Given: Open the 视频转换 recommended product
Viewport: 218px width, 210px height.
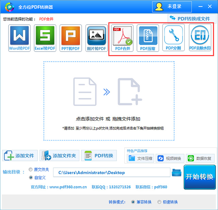Looking at the screenshot, I should pos(170,158).
